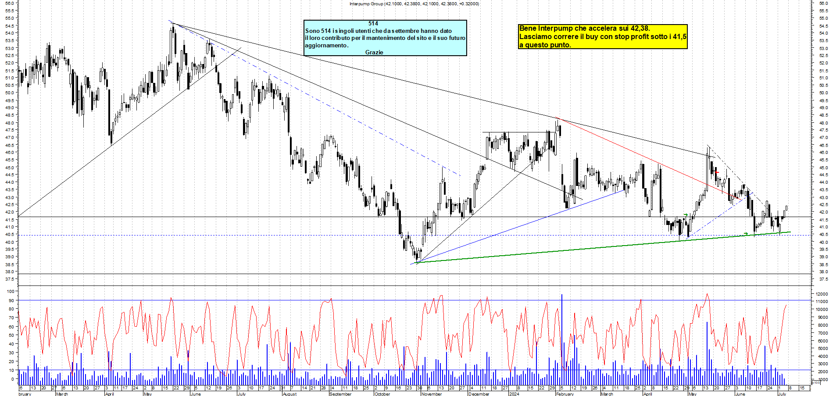The image size is (829, 396).
Task: Click '11000' on the volume scale
Action: click(x=822, y=302)
